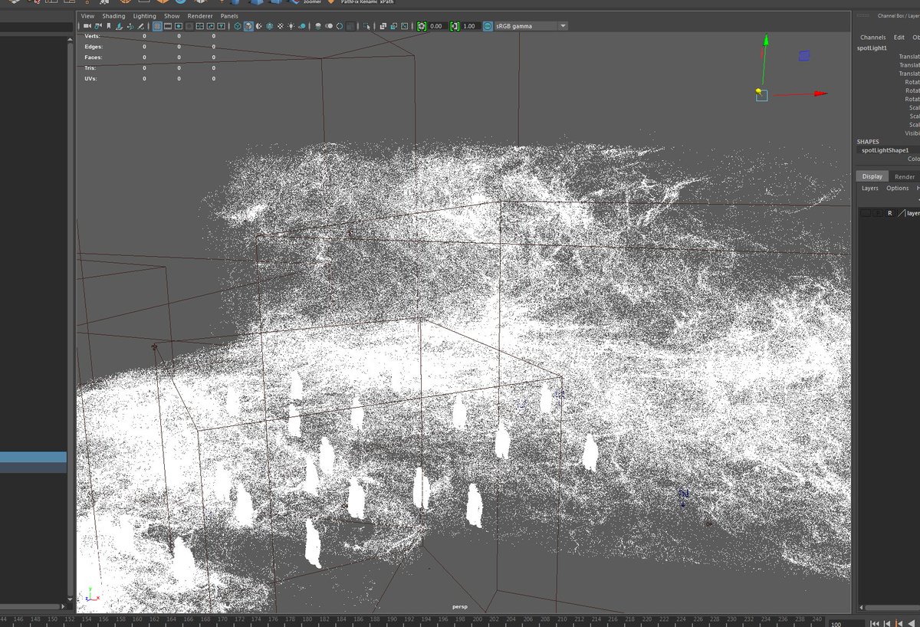Select the Smooth Shade All icon

(248, 26)
